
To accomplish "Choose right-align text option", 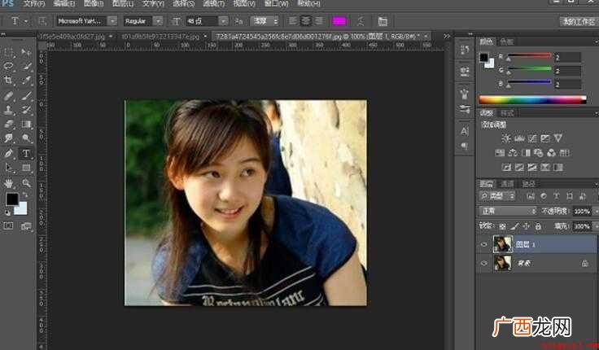I will (319, 20).
